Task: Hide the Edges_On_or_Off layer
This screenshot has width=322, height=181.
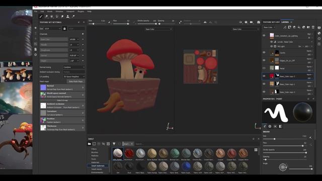Action: [x=264, y=60]
